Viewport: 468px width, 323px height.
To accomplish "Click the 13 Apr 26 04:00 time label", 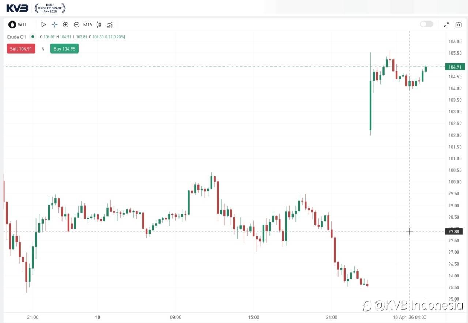I will point(409,317).
